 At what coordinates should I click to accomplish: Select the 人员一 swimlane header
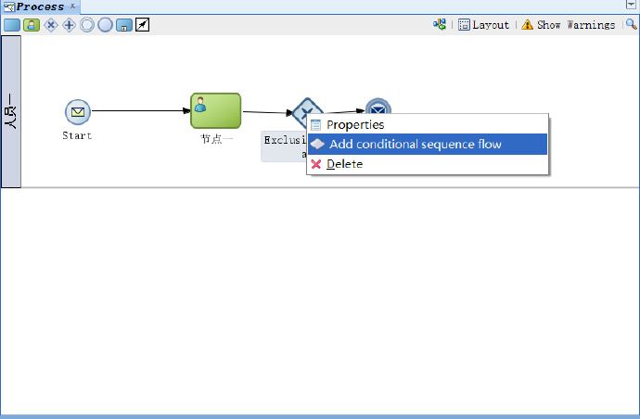(x=11, y=111)
